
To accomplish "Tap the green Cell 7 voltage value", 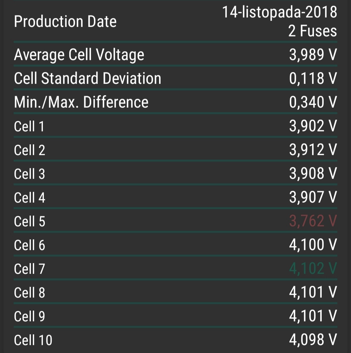I will (313, 269).
